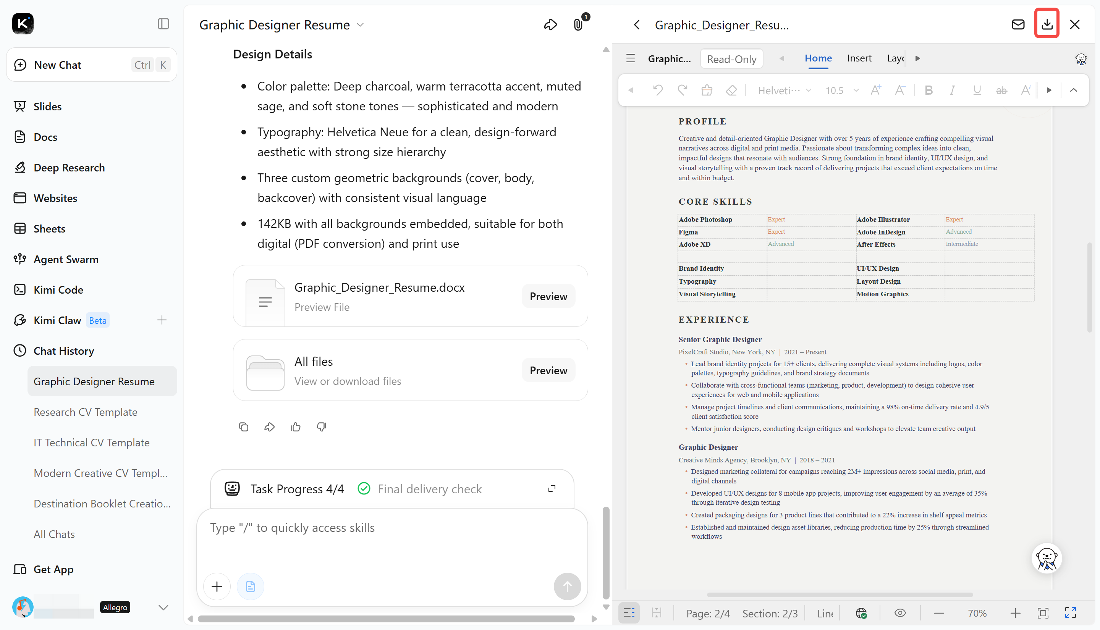Click the document horizontal scrollbar
The image size is (1100, 630).
(x=840, y=594)
